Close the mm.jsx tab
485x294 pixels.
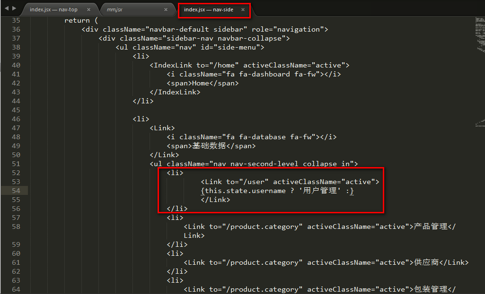pos(166,9)
